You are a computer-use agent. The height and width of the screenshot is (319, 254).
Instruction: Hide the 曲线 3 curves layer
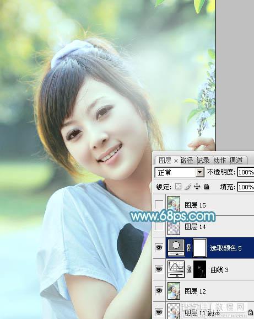[159, 269]
